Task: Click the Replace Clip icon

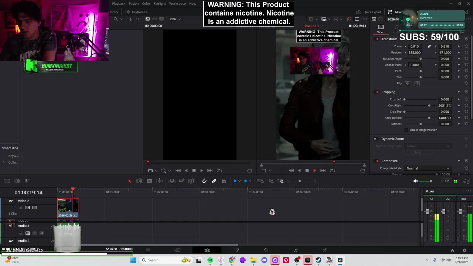Action: (x=191, y=181)
